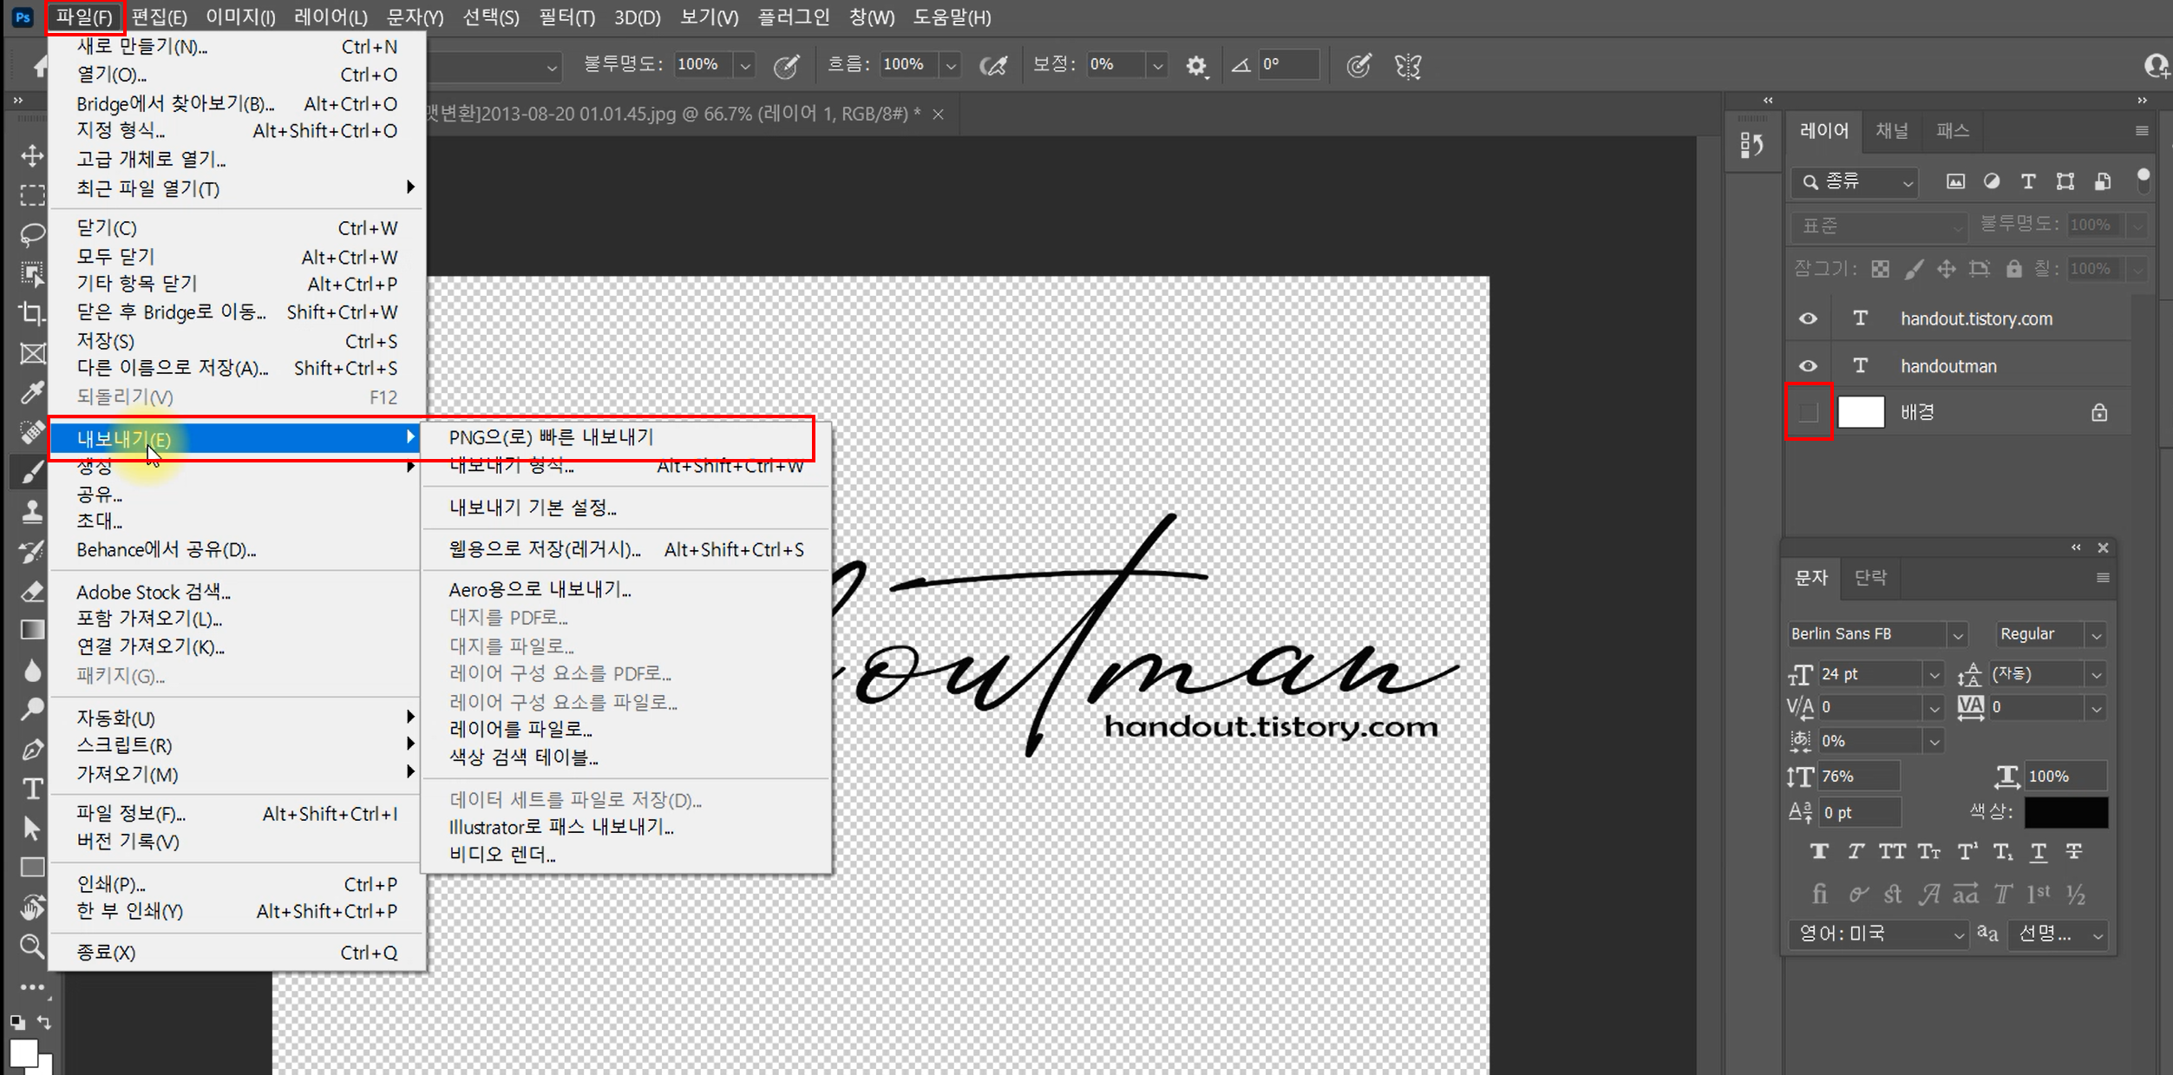Select the Lasso tool
The height and width of the screenshot is (1075, 2173).
pyautogui.click(x=32, y=234)
